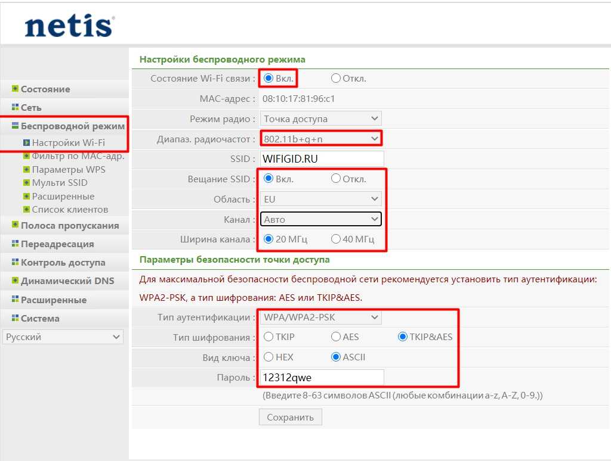611x461 pixels.
Task: Open the Русский language dropdown
Action: [x=63, y=337]
